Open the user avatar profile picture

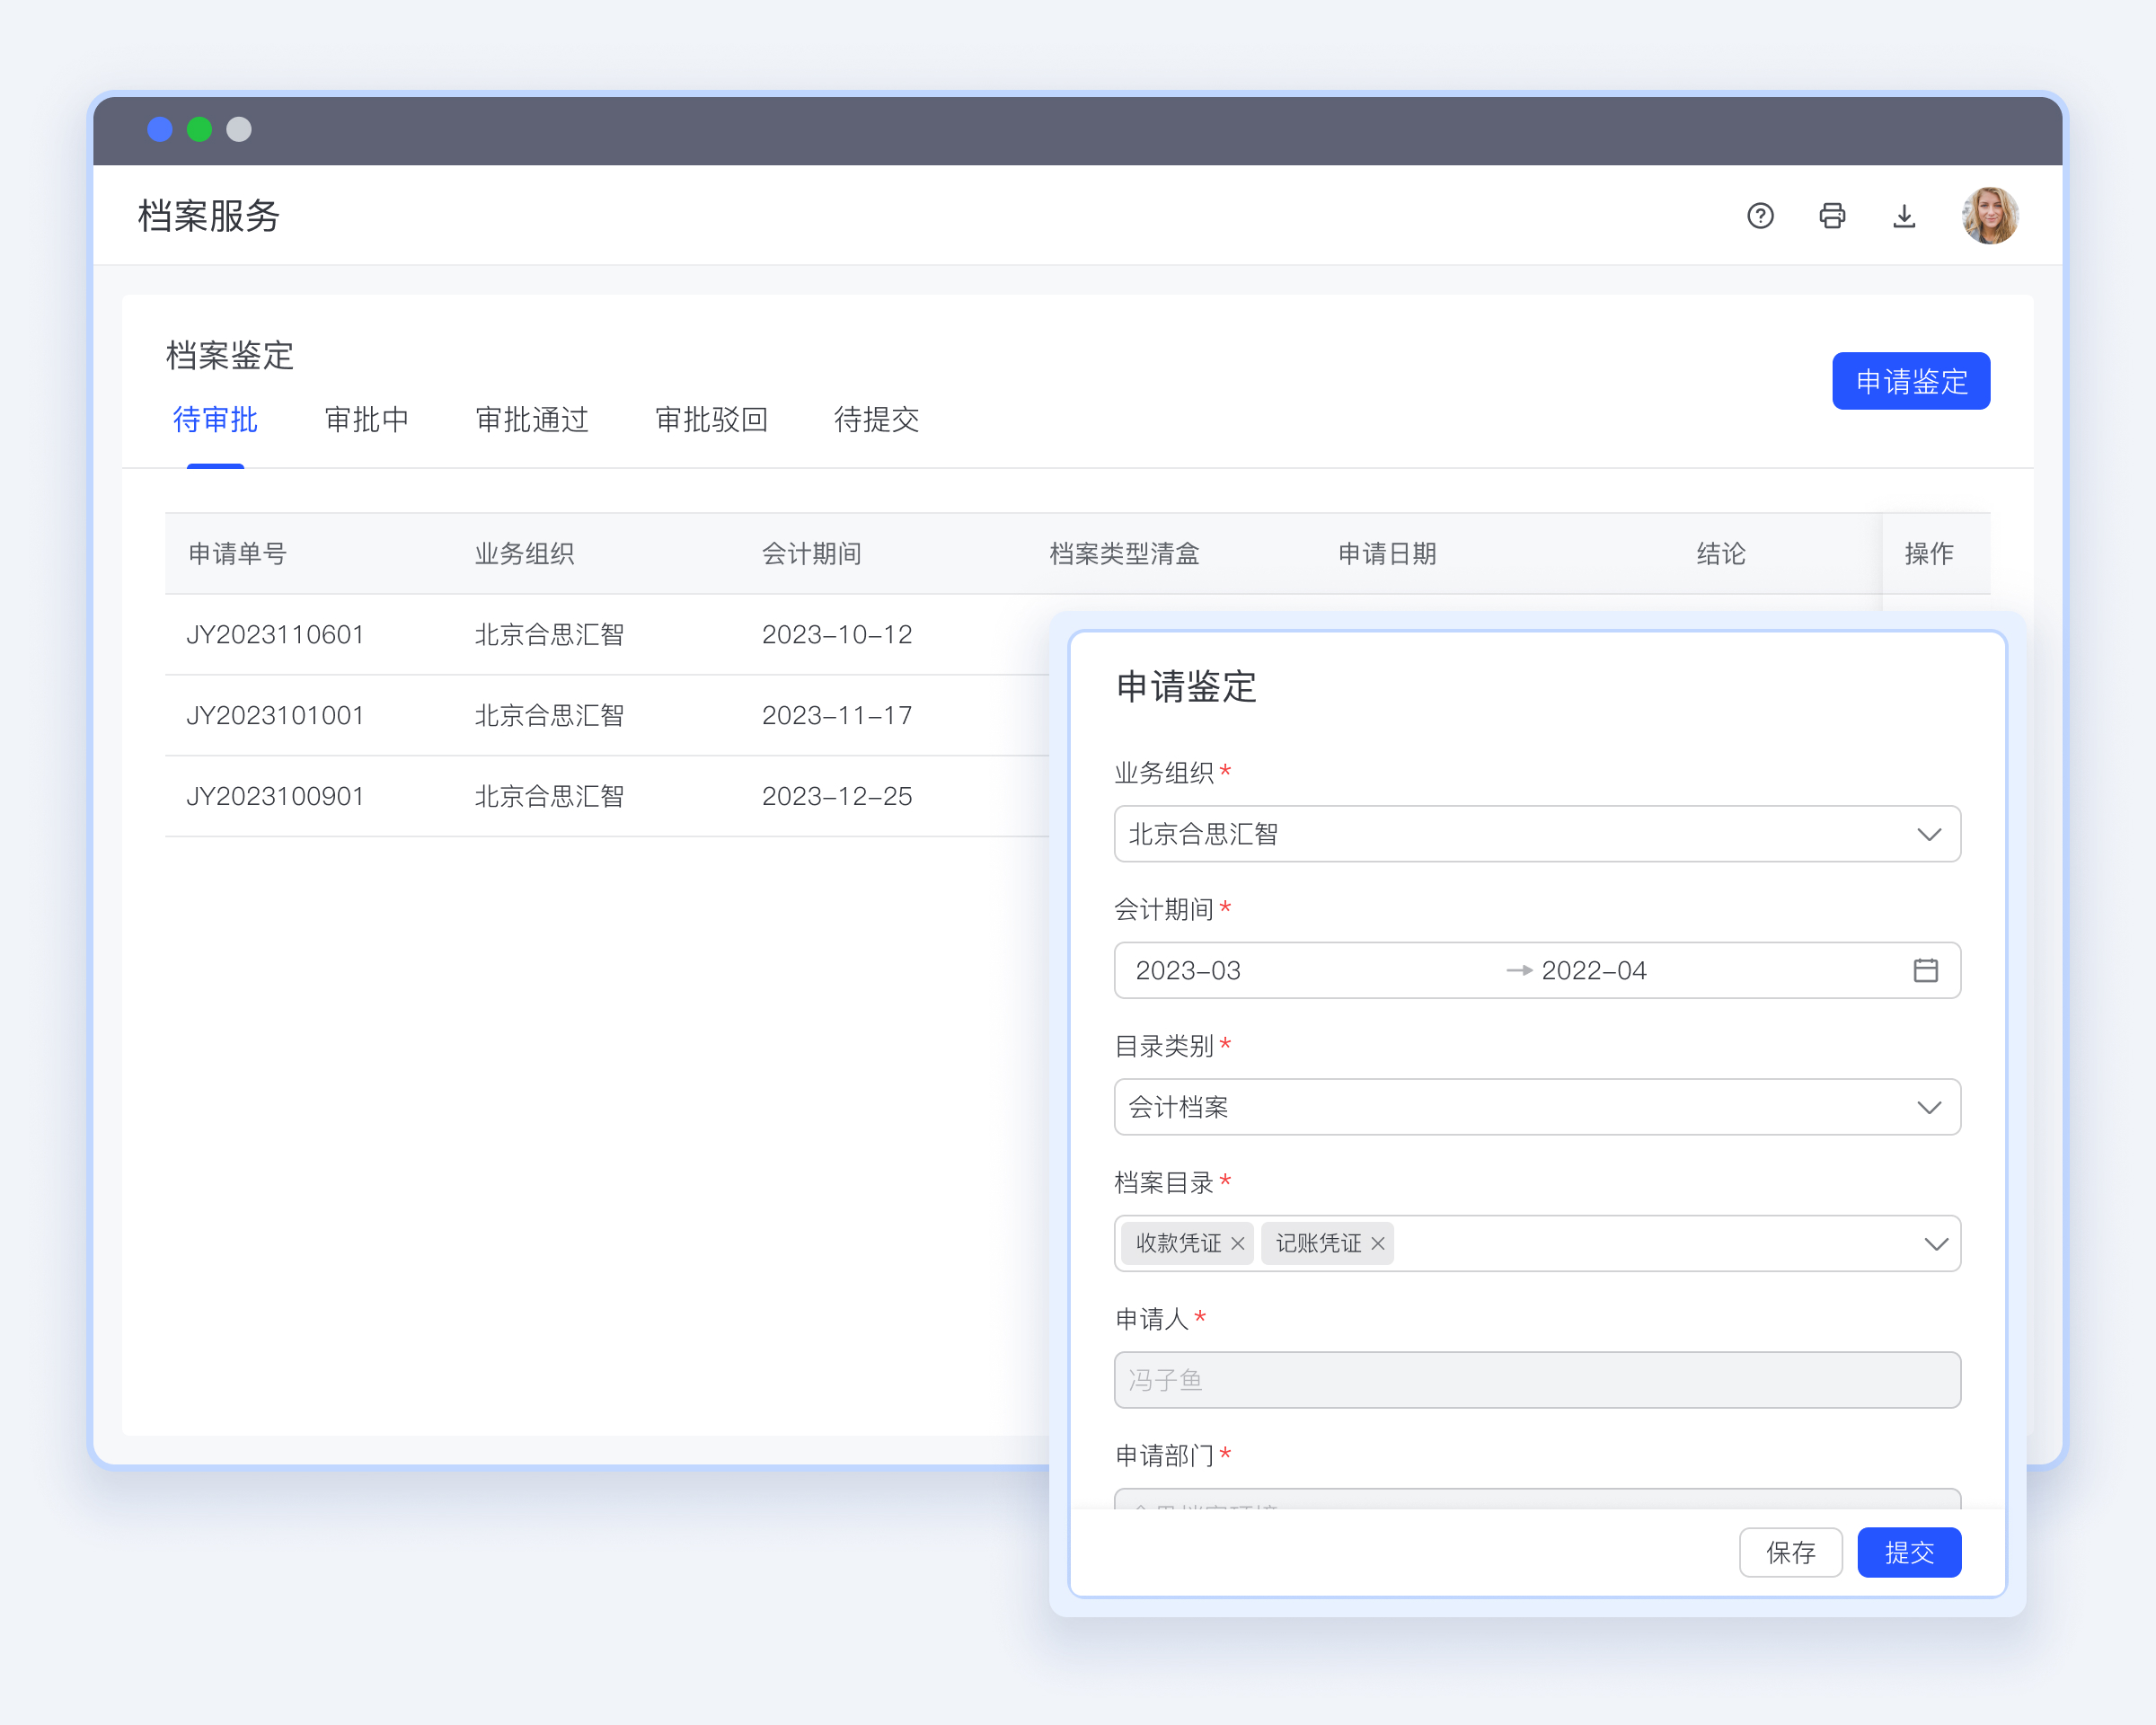click(x=1989, y=216)
